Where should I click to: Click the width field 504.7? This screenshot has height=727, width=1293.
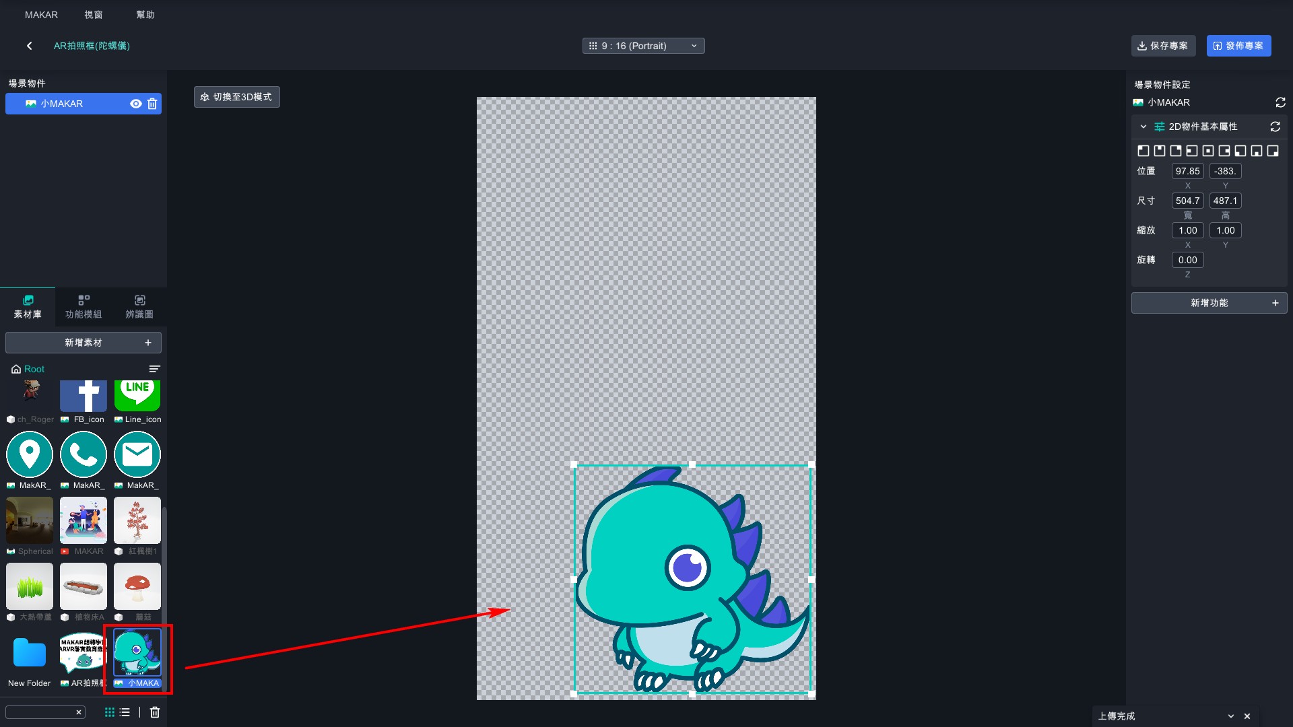[1187, 201]
